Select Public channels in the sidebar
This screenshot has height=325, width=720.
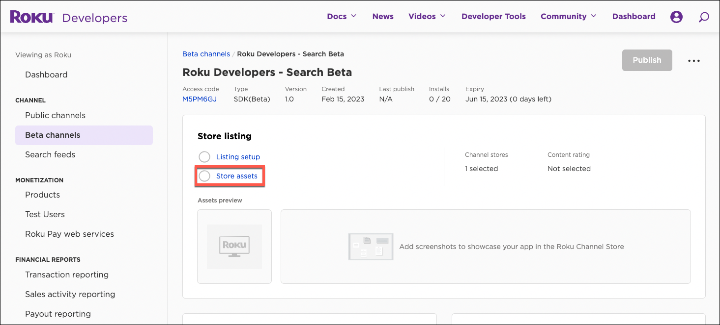(55, 115)
